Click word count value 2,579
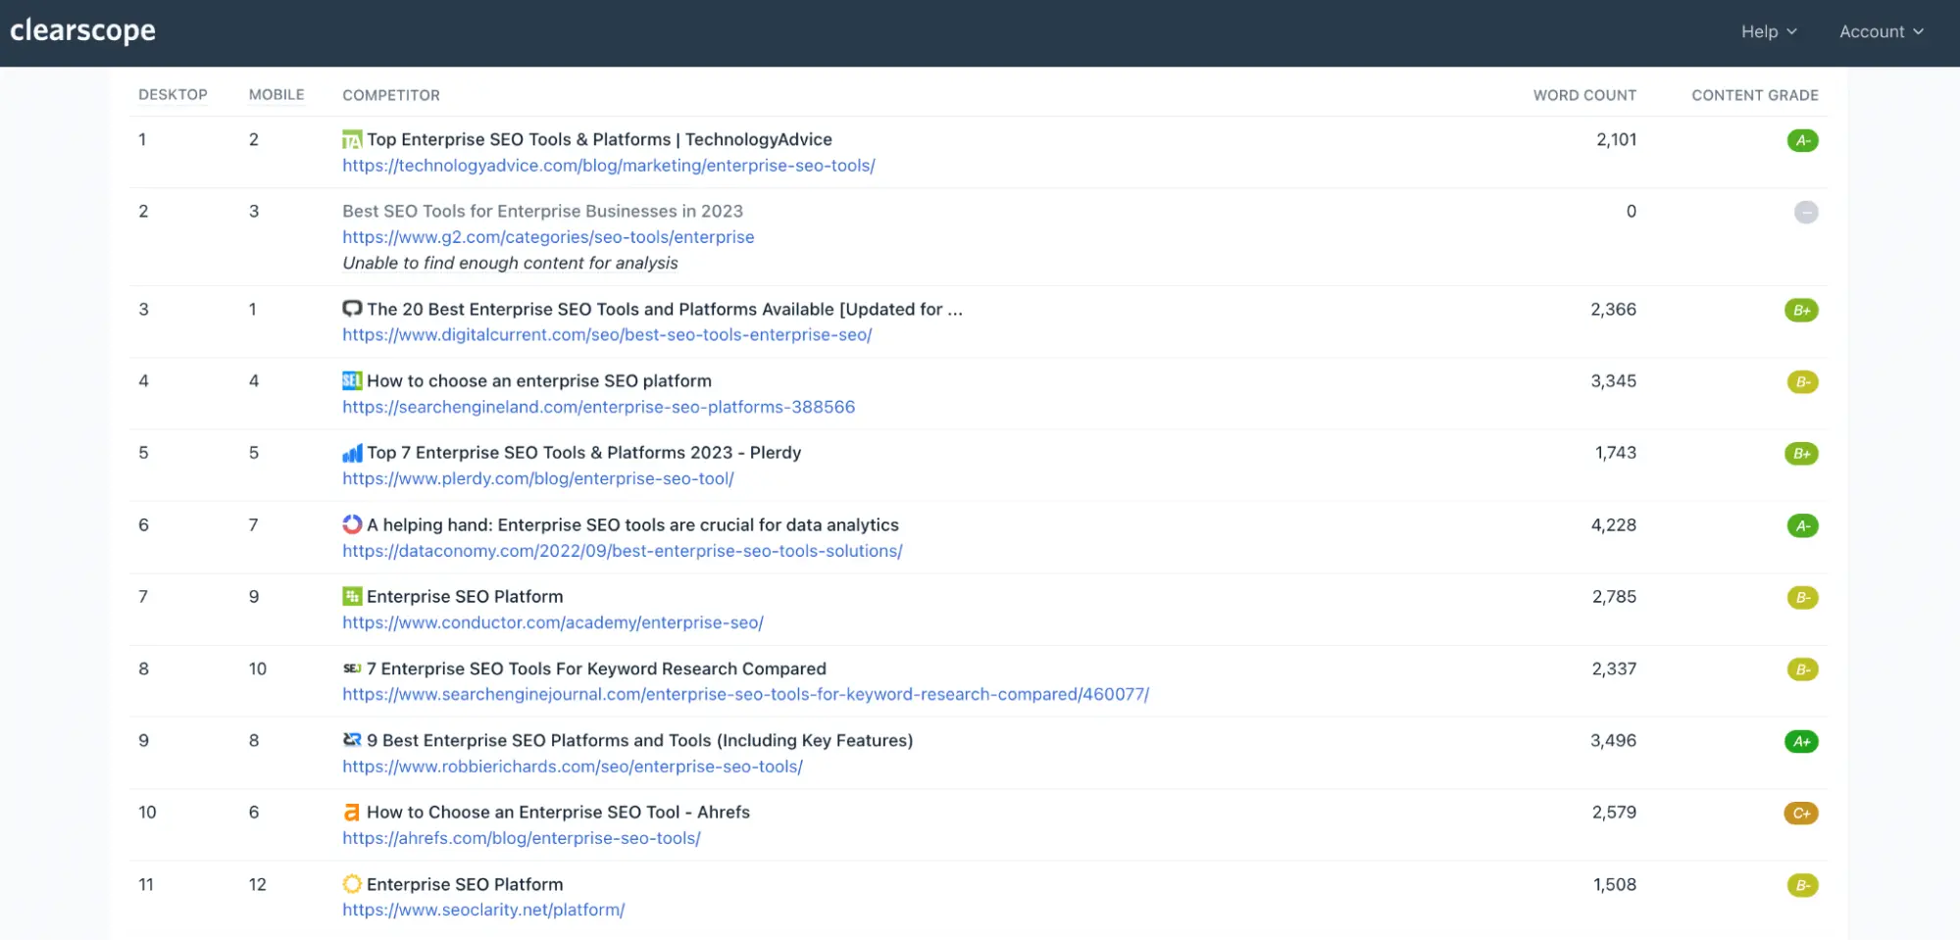 pos(1614,812)
